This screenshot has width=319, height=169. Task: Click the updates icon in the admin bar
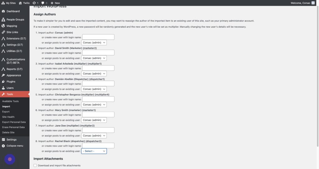(34, 3)
